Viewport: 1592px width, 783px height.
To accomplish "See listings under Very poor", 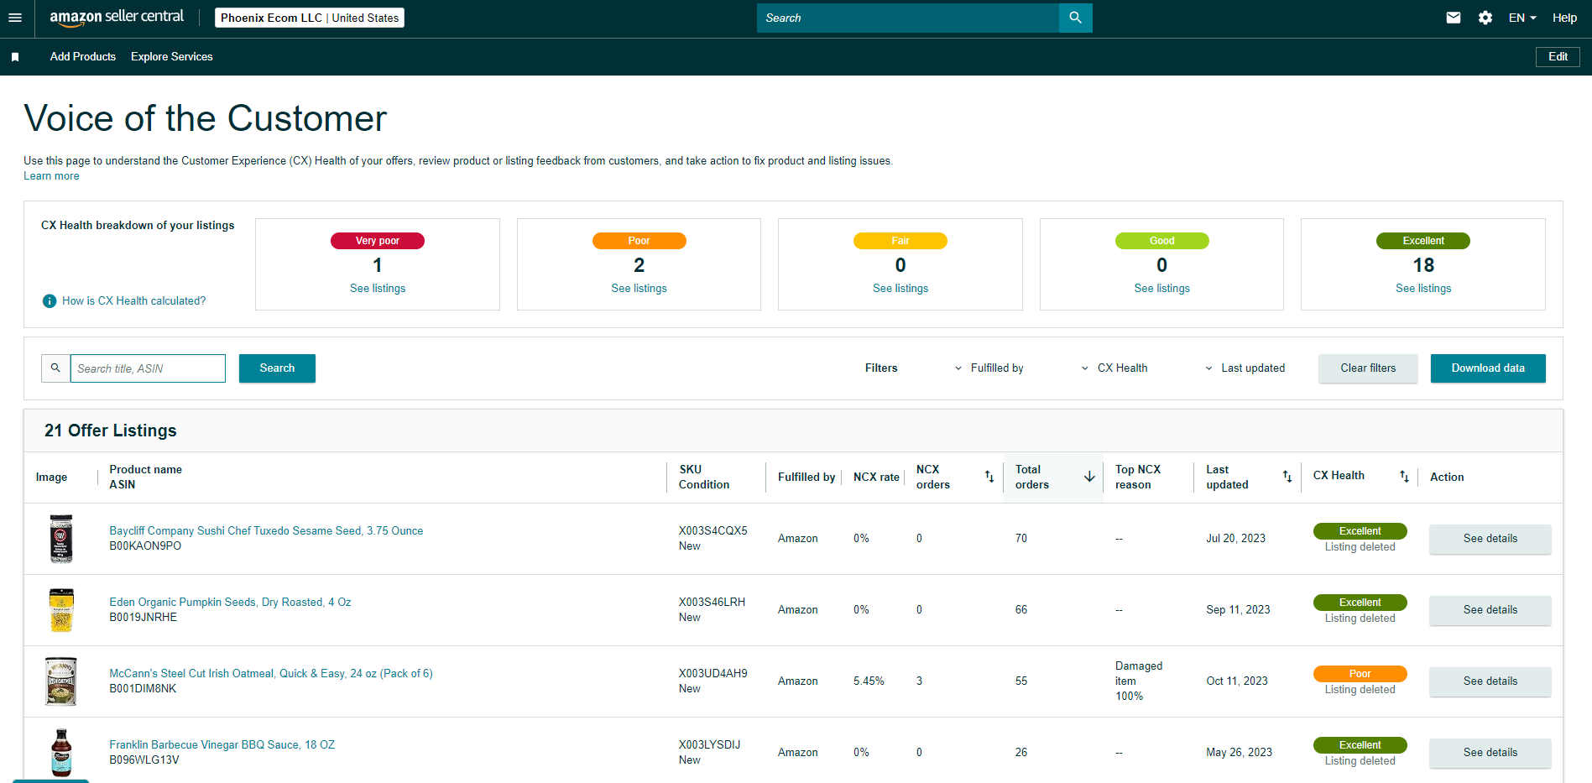I will point(378,289).
